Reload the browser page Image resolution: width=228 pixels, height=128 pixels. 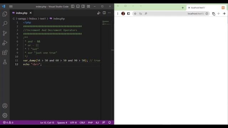(x=213, y=14)
